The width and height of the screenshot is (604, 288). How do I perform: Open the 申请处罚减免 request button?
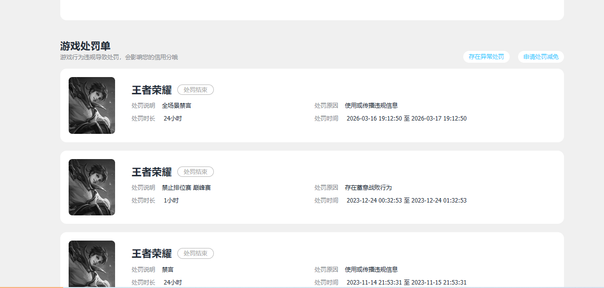[541, 57]
